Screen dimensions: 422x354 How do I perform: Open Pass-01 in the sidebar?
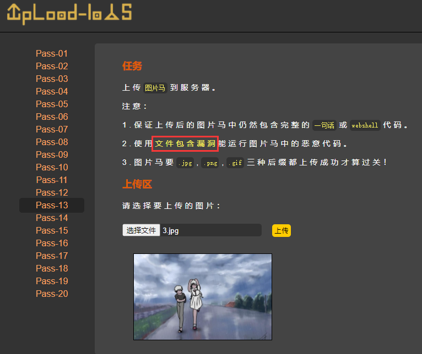click(x=52, y=53)
